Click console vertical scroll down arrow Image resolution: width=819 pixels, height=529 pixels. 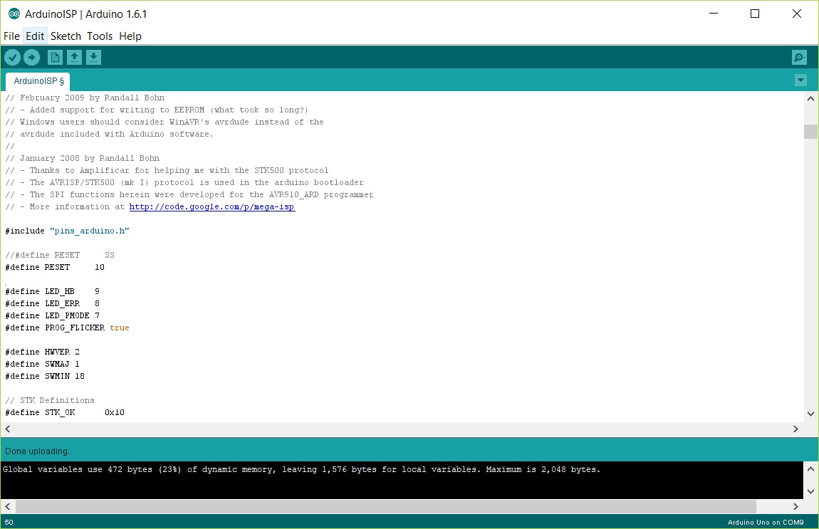click(x=810, y=491)
